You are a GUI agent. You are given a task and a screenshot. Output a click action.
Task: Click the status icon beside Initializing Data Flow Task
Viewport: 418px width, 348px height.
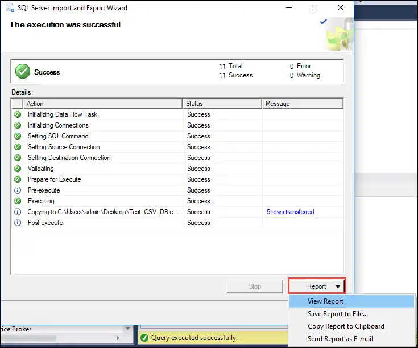click(18, 114)
